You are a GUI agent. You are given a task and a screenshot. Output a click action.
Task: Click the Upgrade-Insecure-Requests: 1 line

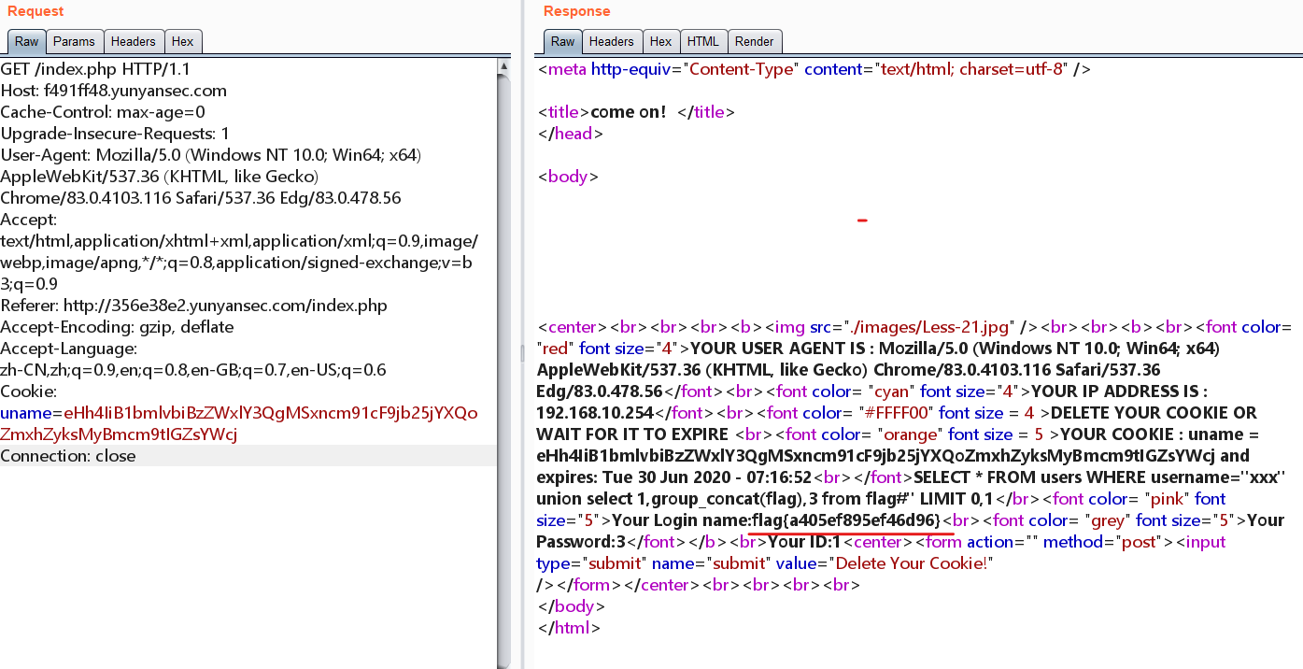[115, 134]
